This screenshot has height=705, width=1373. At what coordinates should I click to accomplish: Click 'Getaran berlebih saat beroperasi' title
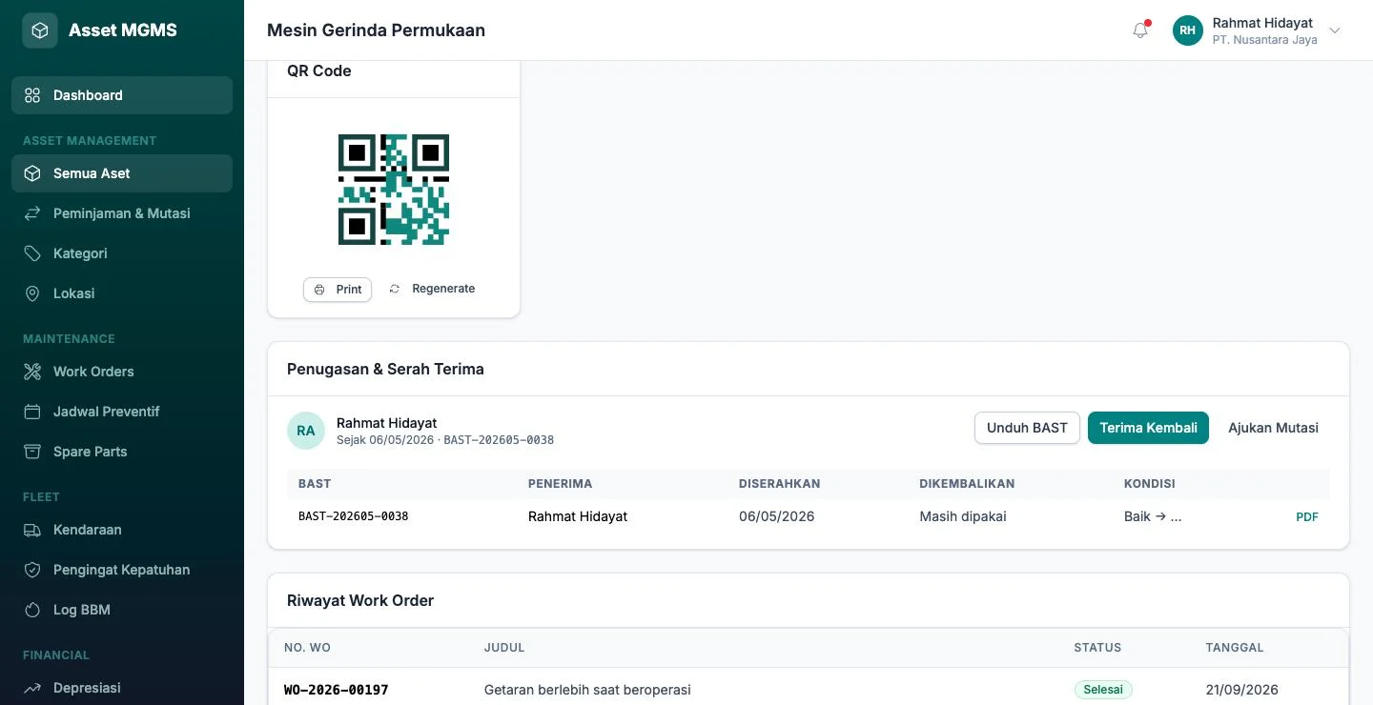click(587, 690)
